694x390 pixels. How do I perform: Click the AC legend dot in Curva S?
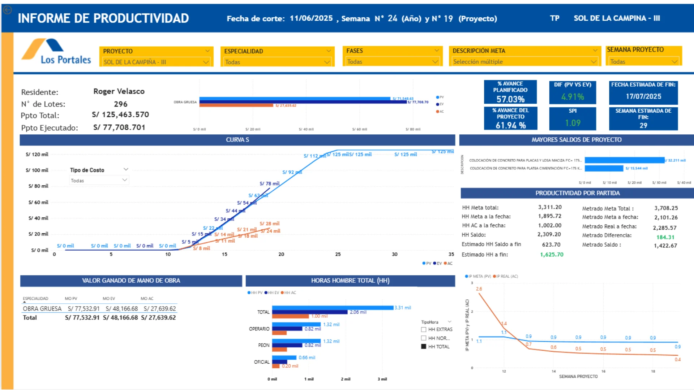click(445, 263)
